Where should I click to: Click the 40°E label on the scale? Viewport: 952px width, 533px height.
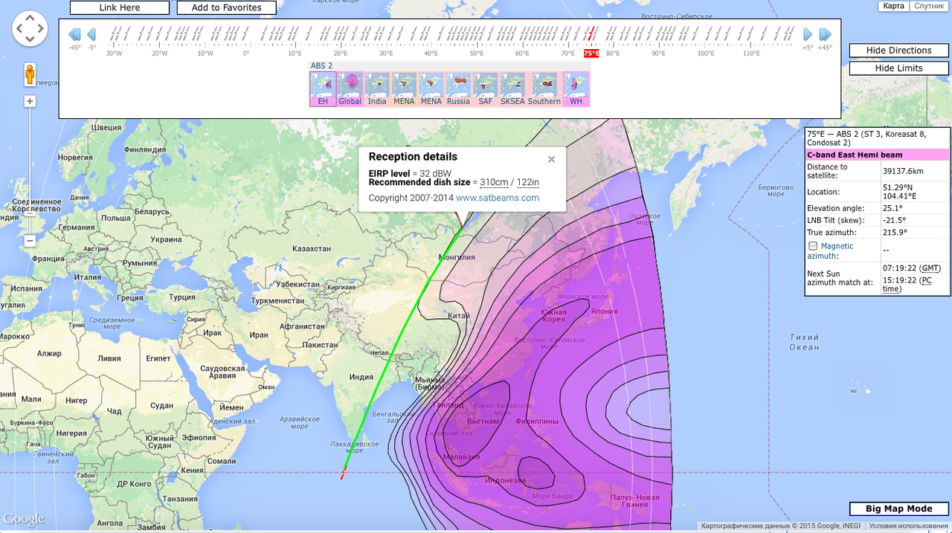pos(431,54)
